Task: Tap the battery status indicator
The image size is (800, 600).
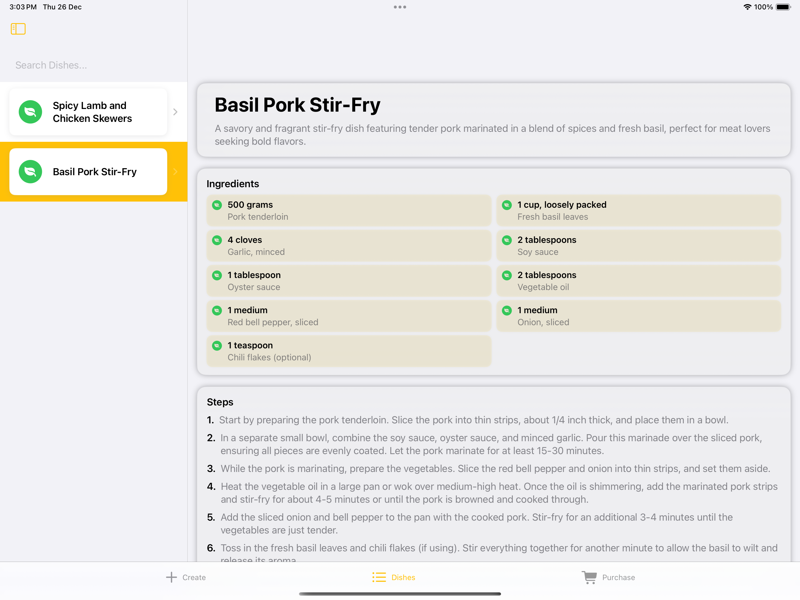Action: coord(783,7)
